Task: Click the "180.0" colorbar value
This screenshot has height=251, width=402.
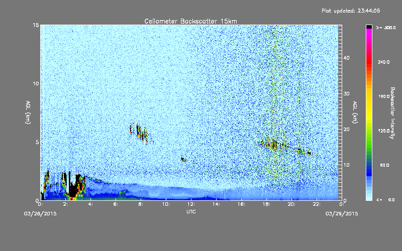Action: pyautogui.click(x=384, y=96)
